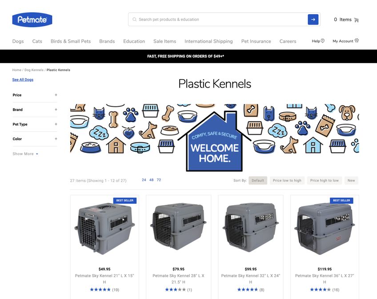This screenshot has height=299, width=377.
Task: Show 48 items per page
Action: pyautogui.click(x=151, y=180)
